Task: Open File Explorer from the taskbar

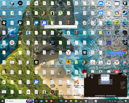Action: tap(71, 101)
